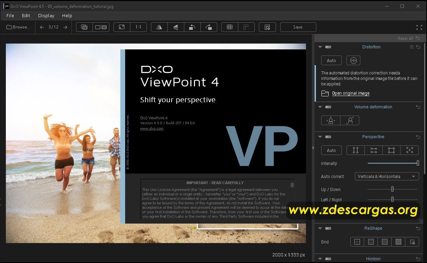Viewport: 427px width, 263px height.
Task: Click the Browse button
Action: 19,27
